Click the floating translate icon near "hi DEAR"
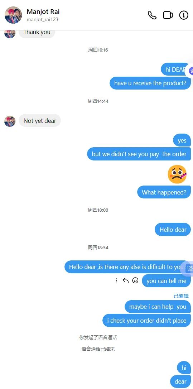193x389 pixels. click(x=191, y=71)
